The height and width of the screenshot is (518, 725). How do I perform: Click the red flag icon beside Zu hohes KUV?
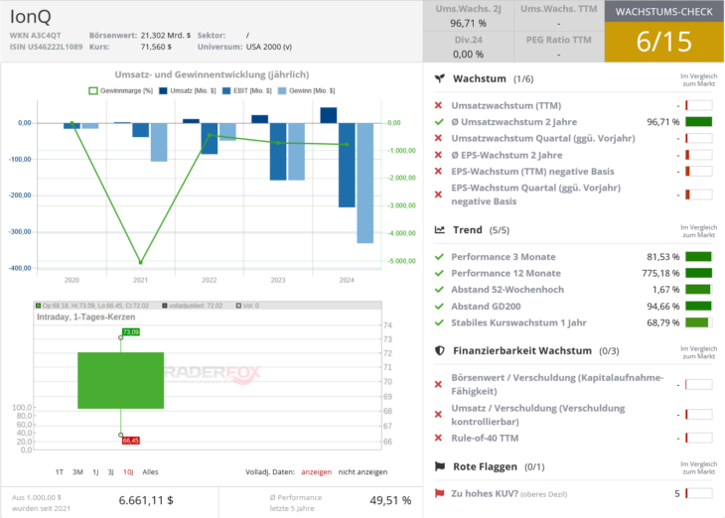(x=439, y=493)
